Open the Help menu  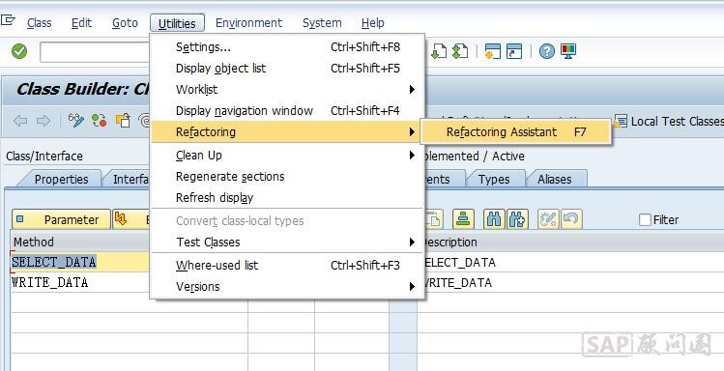point(372,22)
